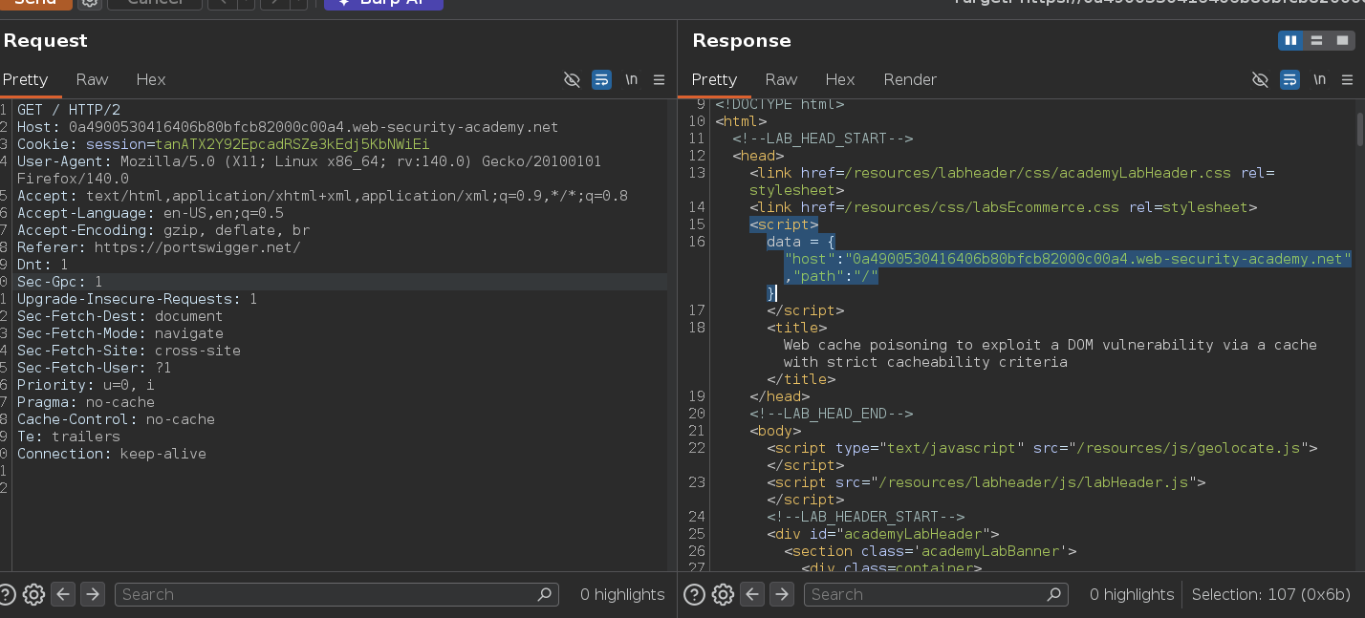Click the 'Selection: 107 (0x6b)' status text

pyautogui.click(x=1273, y=594)
